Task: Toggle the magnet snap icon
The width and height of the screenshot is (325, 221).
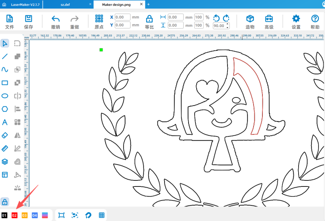Action: [88, 215]
